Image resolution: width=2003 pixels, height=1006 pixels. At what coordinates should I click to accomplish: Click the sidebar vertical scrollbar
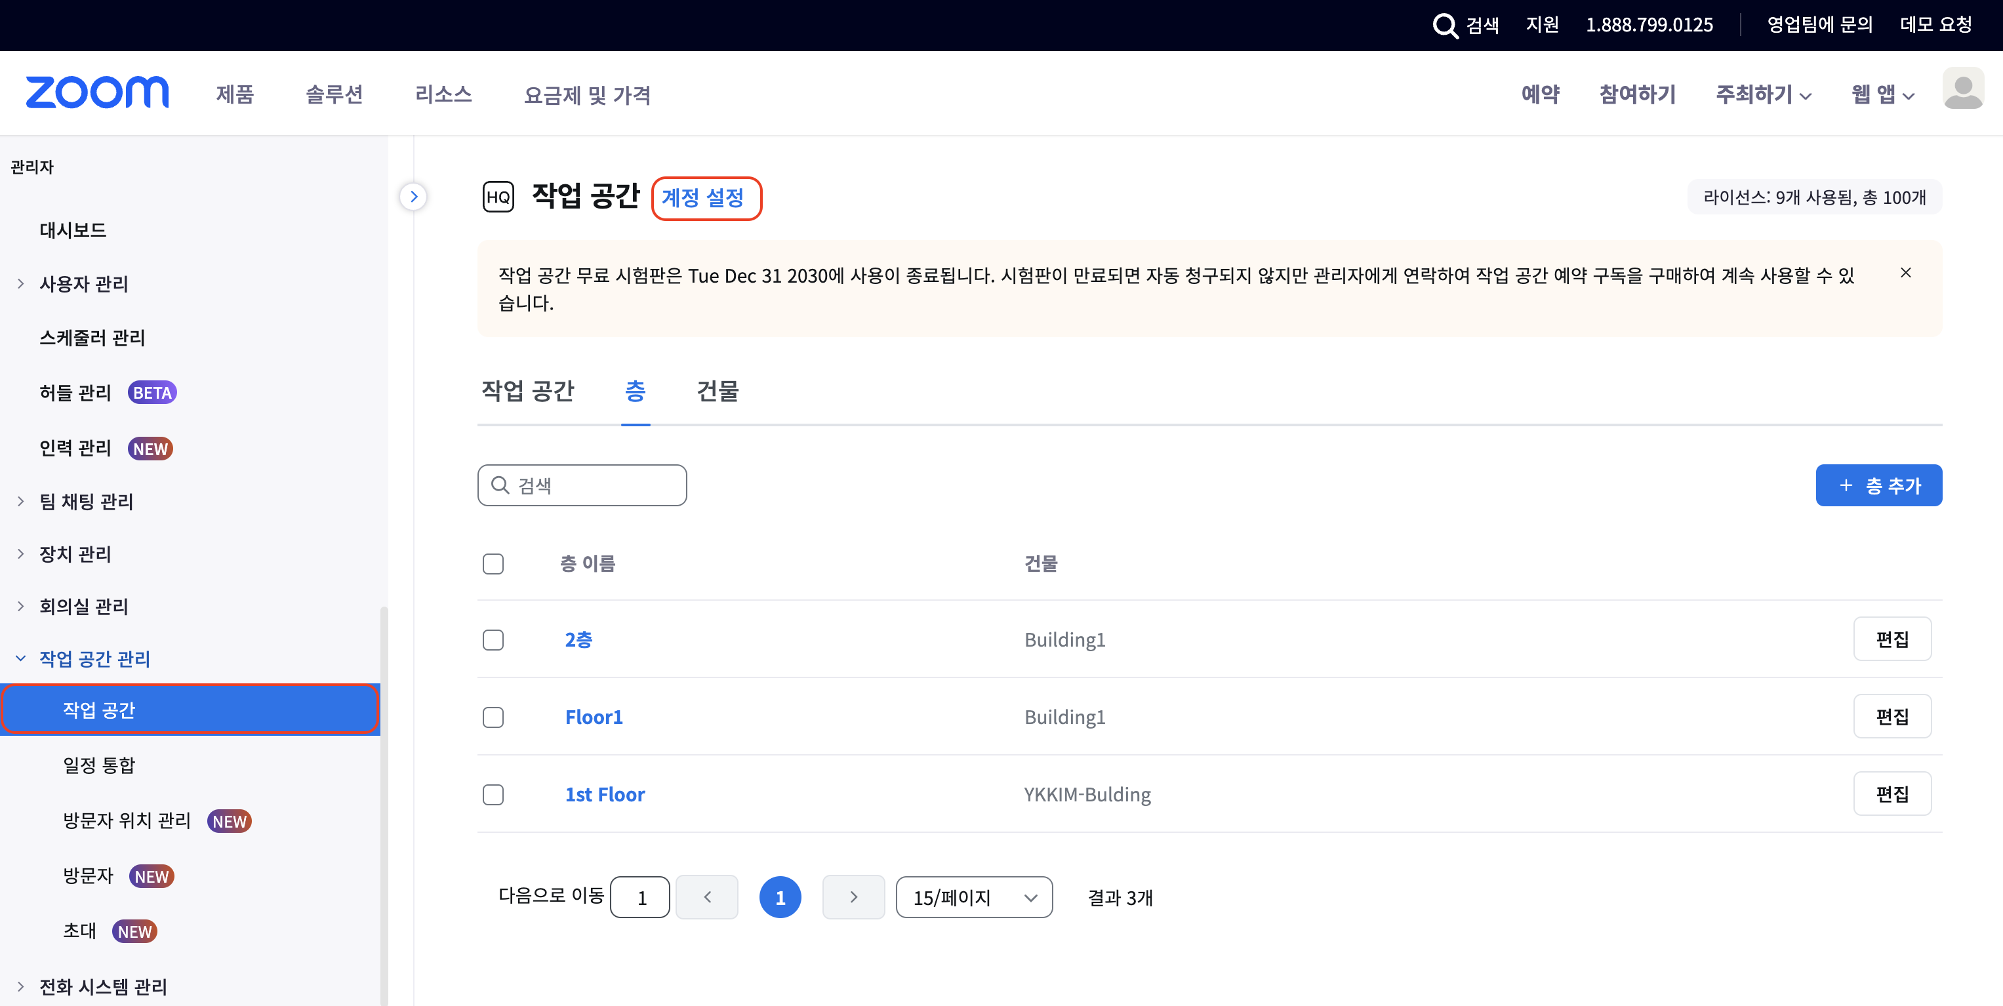(383, 805)
